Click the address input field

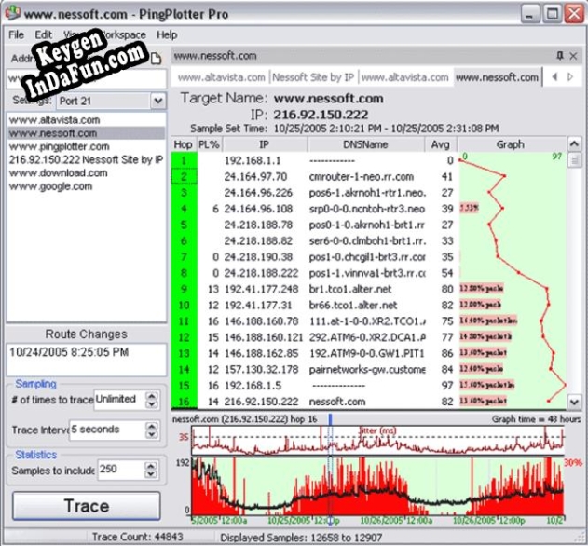tap(87, 79)
